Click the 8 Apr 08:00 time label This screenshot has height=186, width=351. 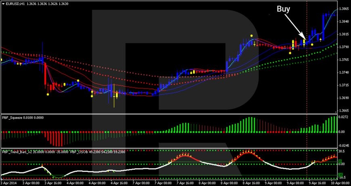230,183
